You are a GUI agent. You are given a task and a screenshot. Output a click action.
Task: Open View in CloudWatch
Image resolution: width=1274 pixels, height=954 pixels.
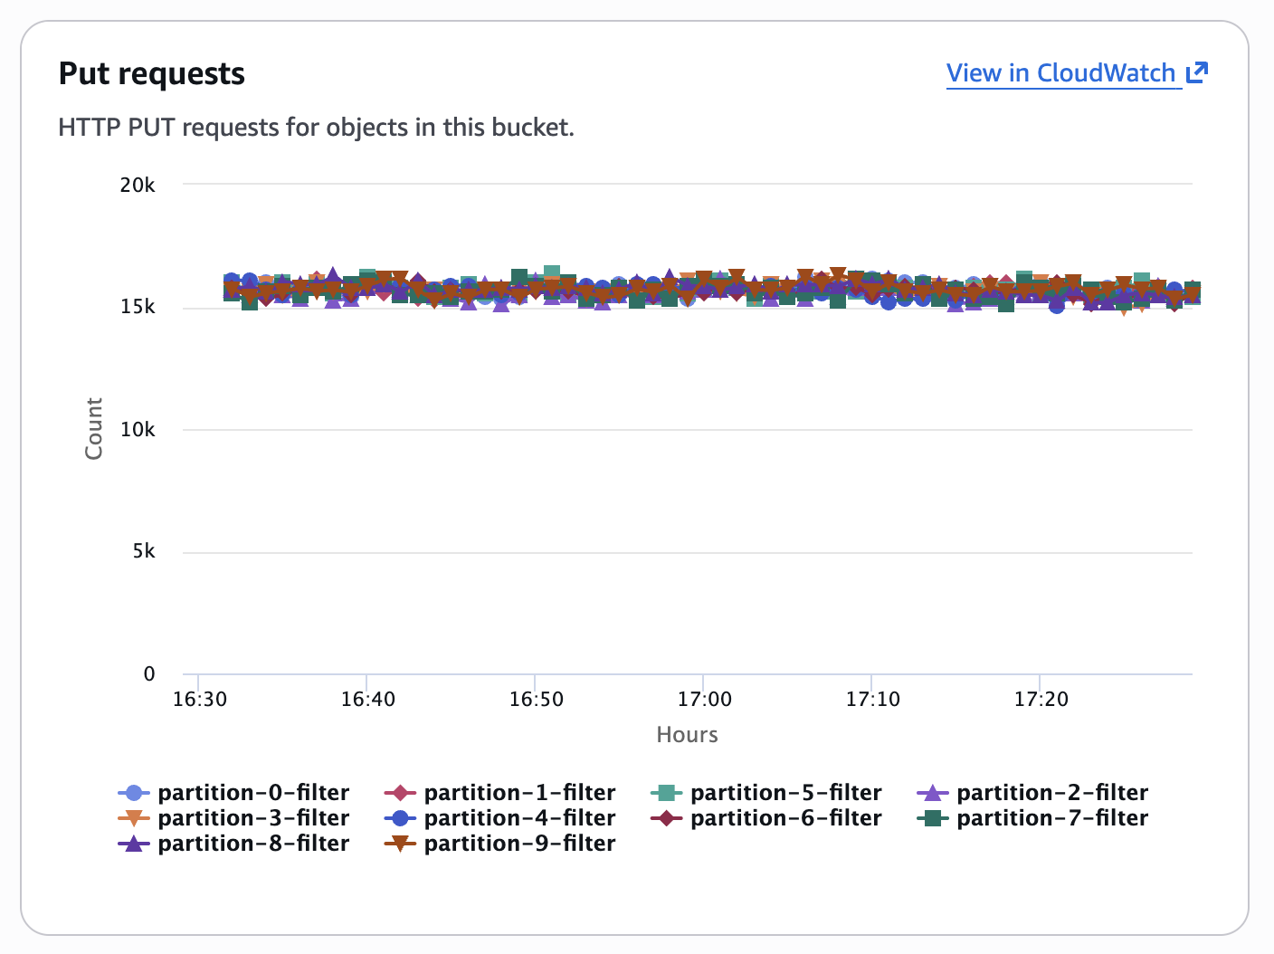1064,72
